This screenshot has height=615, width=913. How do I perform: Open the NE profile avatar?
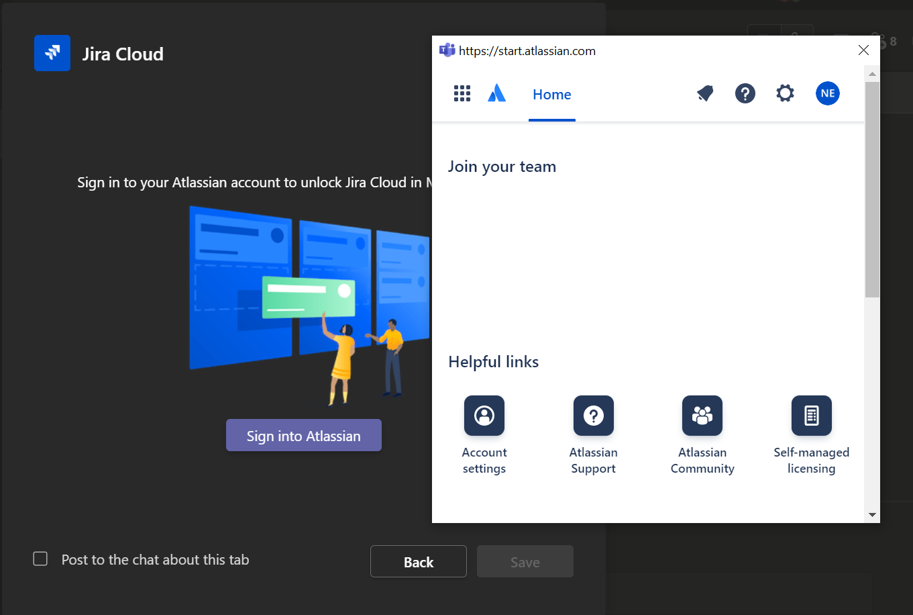(x=828, y=93)
